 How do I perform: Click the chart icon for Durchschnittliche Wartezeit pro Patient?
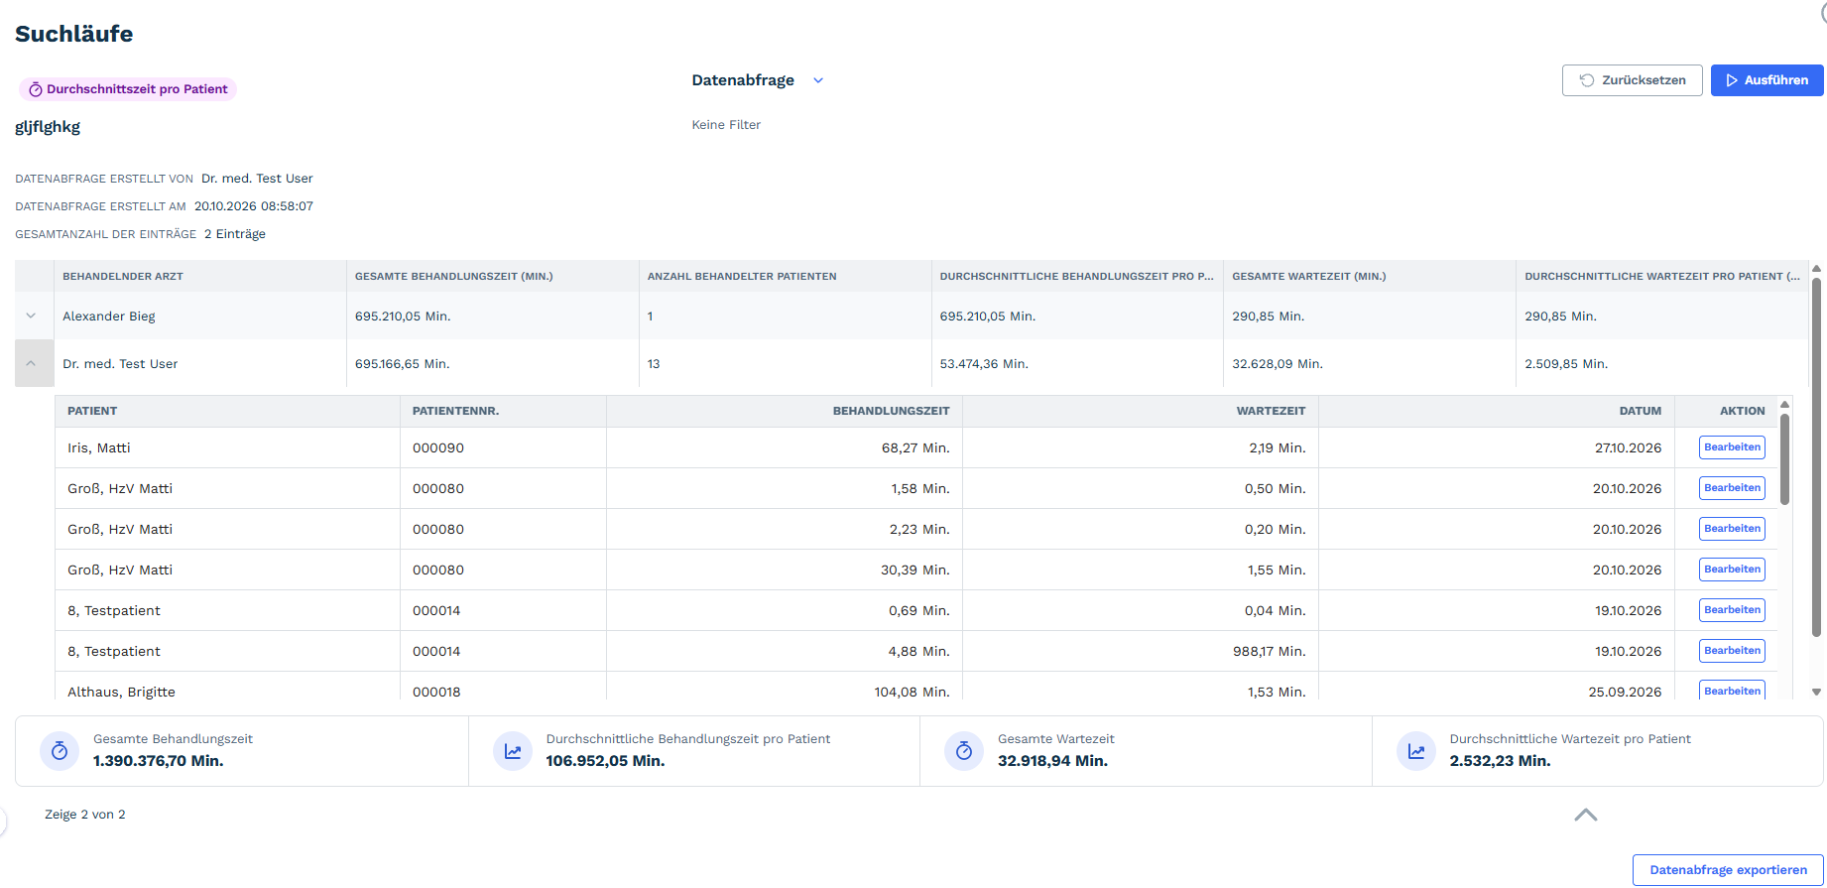(x=1416, y=751)
